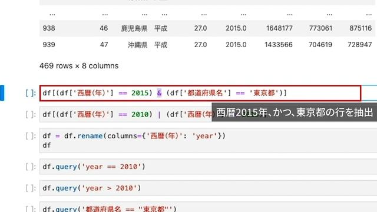Click row index 938

pos(49,28)
